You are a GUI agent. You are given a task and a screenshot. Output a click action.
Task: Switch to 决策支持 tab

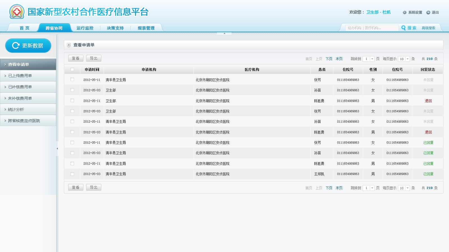tap(115, 28)
